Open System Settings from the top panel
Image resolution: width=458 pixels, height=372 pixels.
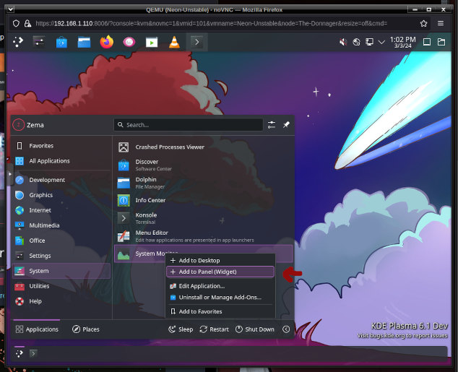point(39,42)
